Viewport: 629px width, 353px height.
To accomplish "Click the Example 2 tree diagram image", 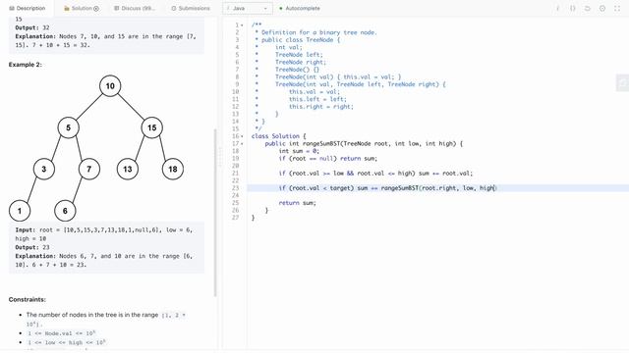I will pos(96,147).
